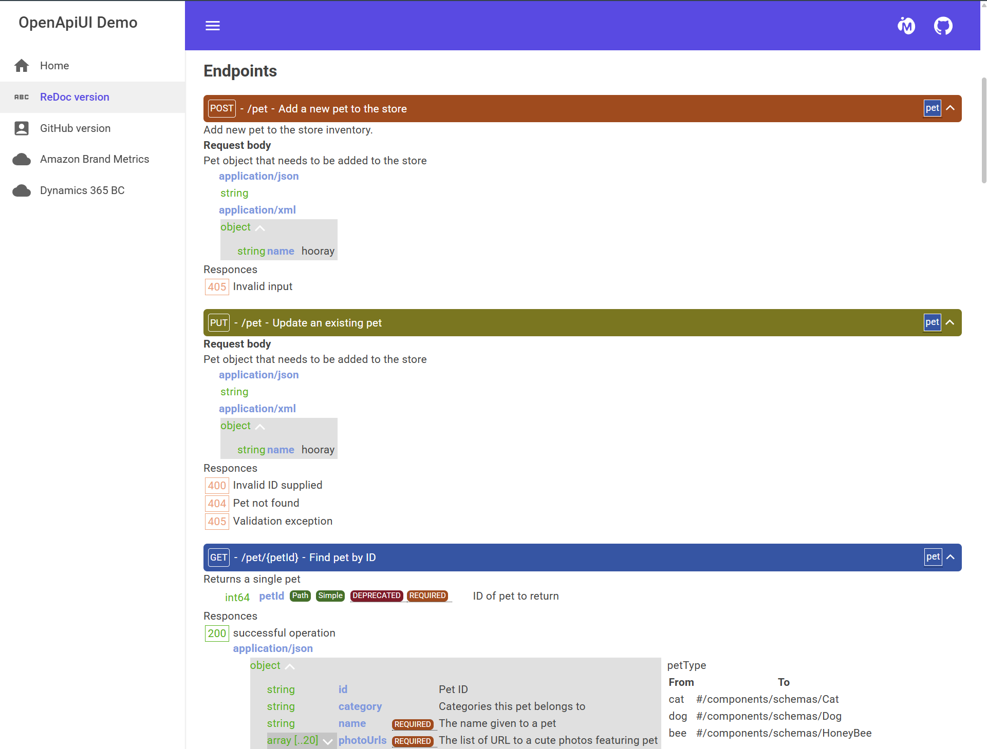Click the vertical page scrollbar

click(x=983, y=130)
